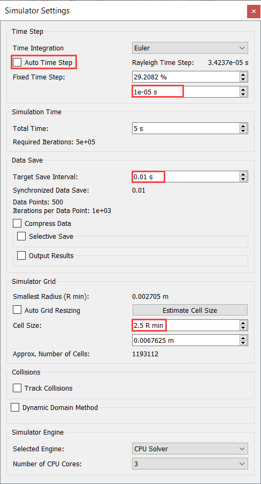This screenshot has height=484, width=261.
Task: Close the Simulator Settings dialog
Action: pyautogui.click(x=254, y=11)
